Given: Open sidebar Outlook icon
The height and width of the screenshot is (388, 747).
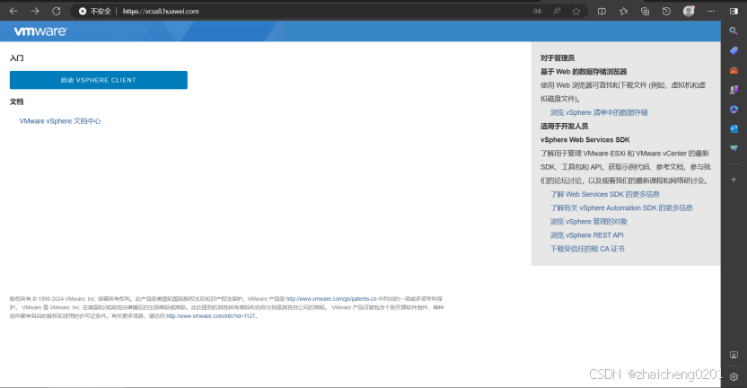Looking at the screenshot, I should pyautogui.click(x=734, y=128).
